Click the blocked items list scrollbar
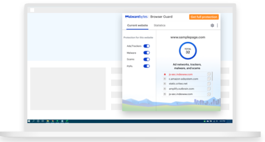The width and height of the screenshot is (265, 142). pyautogui.click(x=212, y=76)
